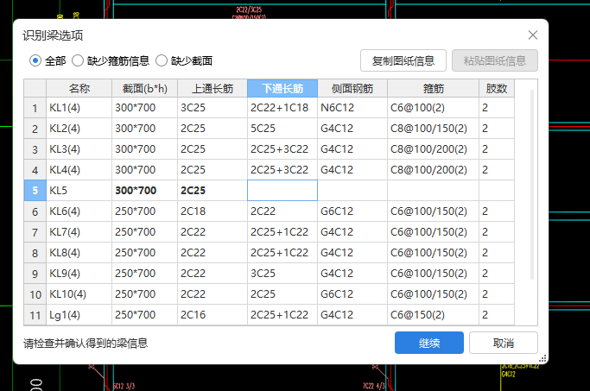Click the KL1(4) name cell

[x=79, y=108]
